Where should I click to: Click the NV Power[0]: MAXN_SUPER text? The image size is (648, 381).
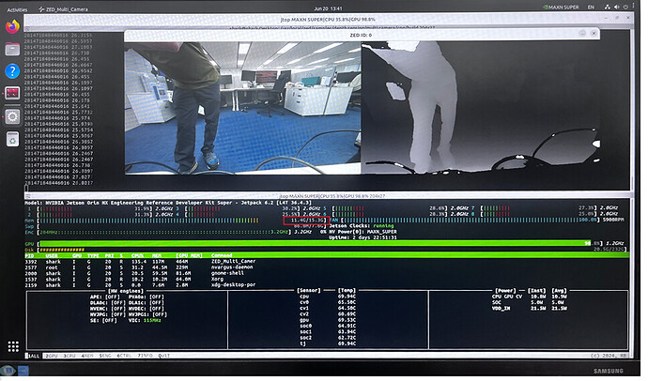coord(362,232)
